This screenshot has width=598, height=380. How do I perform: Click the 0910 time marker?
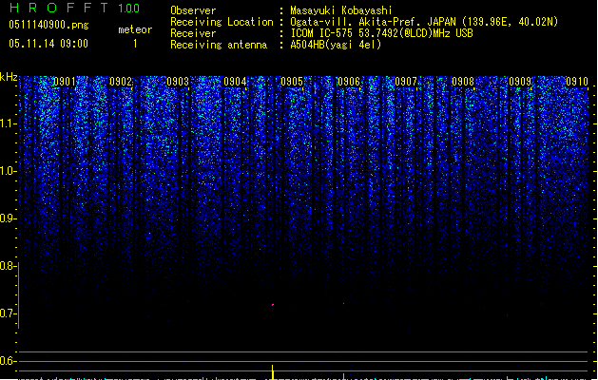click(x=577, y=82)
